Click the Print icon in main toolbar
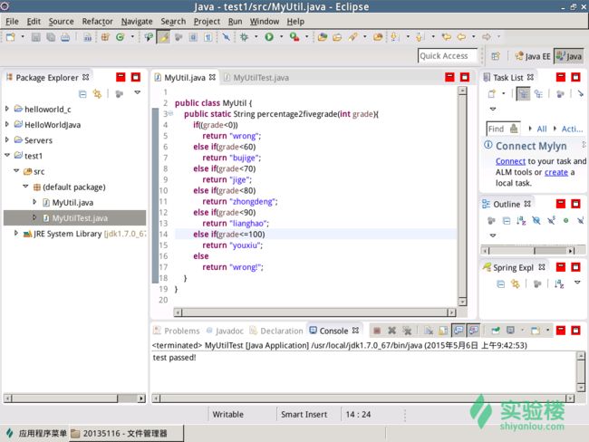589x442 pixels. (65, 37)
